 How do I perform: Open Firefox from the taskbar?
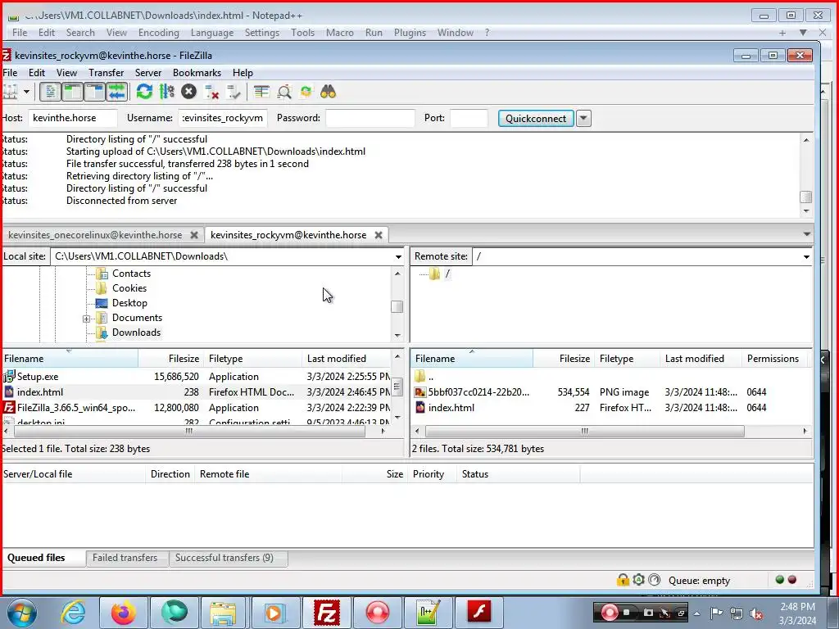123,612
